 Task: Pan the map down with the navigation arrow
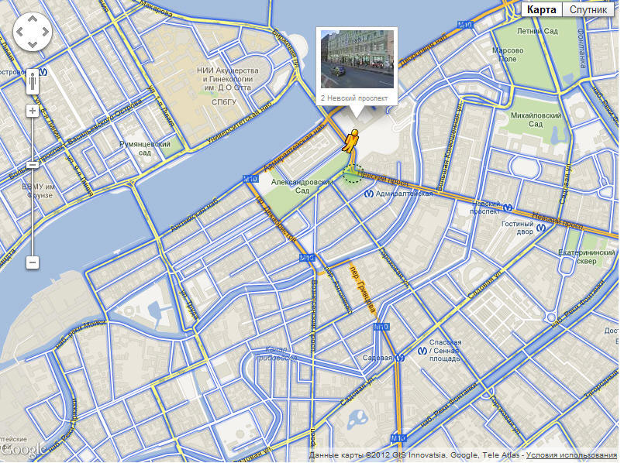click(33, 44)
